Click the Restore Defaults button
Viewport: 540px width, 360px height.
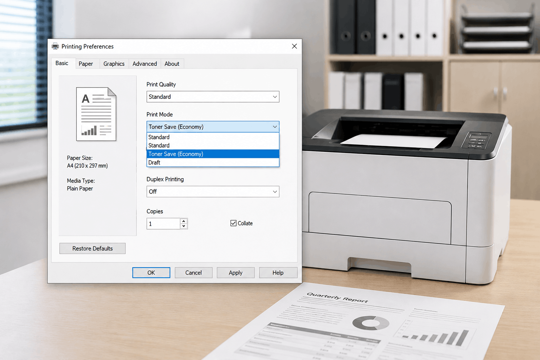point(92,249)
